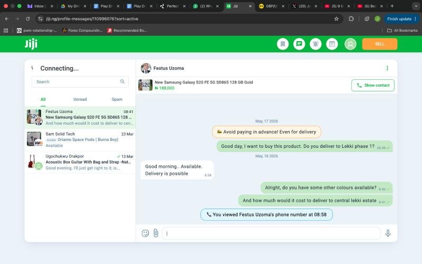Click the microphone voice message icon
The width and height of the screenshot is (422, 264).
pyautogui.click(x=388, y=233)
